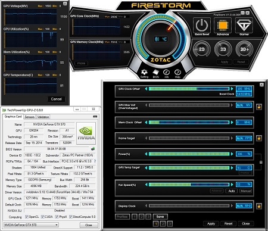Screen dimensions: 268x231
Task: Click the Profiles button
Action: [x=122, y=217]
